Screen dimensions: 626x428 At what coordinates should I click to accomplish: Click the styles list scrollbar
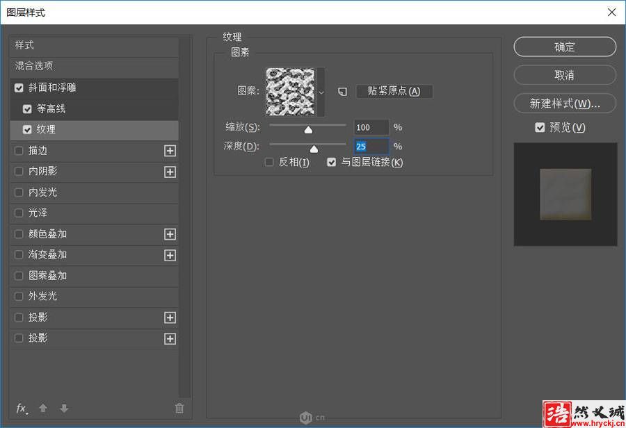[185, 217]
